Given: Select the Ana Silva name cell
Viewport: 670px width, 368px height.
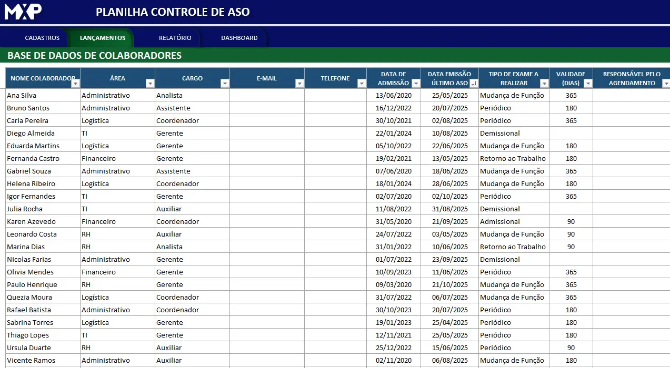Looking at the screenshot, I should 43,96.
